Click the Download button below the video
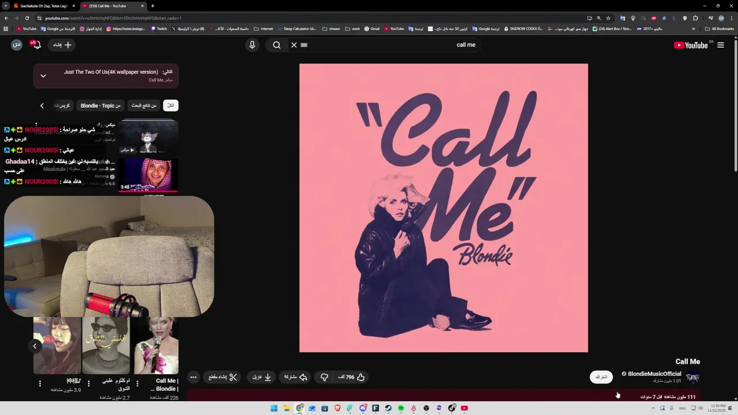Viewport: 738px width, 415px height. point(262,377)
